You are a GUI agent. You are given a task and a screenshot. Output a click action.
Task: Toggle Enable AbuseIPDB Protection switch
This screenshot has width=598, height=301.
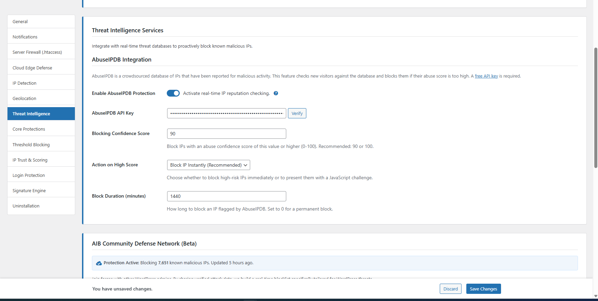click(173, 93)
